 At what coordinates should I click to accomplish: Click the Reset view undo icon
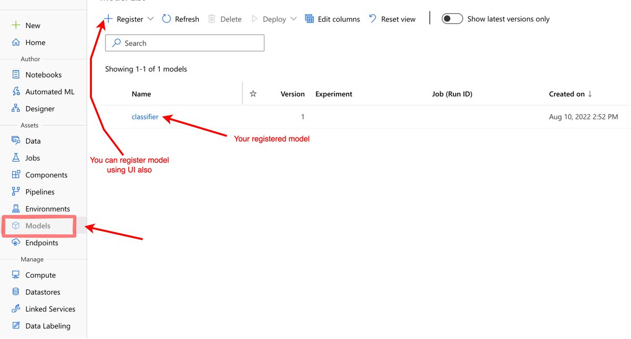[372, 18]
